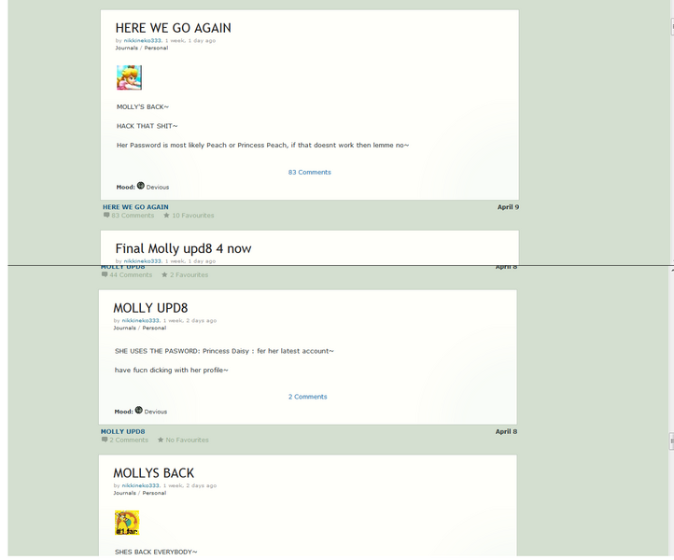Open nikkineko333 profile under MOLLY UPD8
674x560 pixels.
pos(141,321)
